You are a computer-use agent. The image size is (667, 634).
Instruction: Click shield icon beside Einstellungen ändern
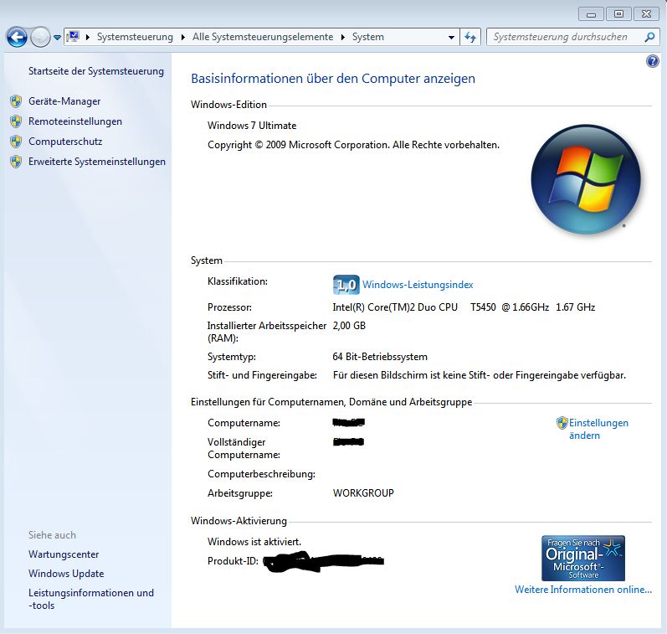coord(562,423)
